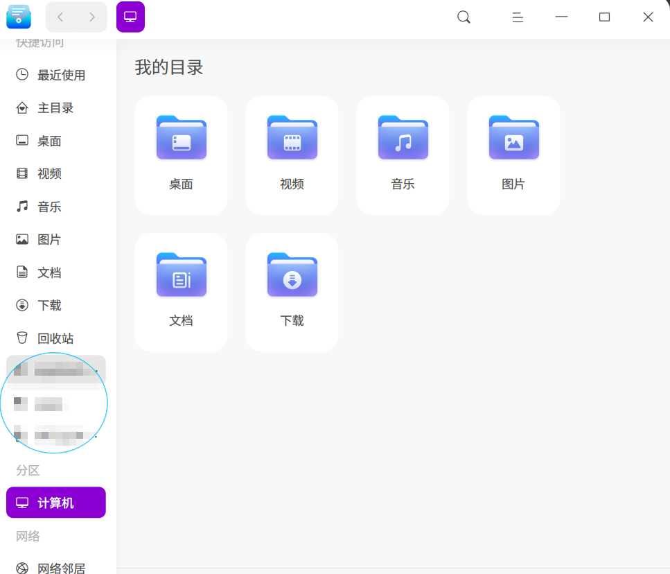Open the sidebar 文档 entry
The width and height of the screenshot is (670, 574).
[56, 272]
